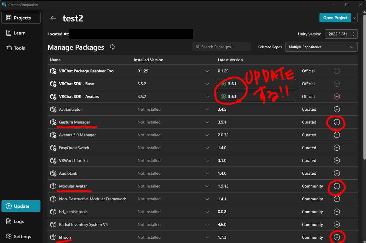Screen dimensions: 366x243
Task: Click the Latest Version column header
Action: click(230, 60)
